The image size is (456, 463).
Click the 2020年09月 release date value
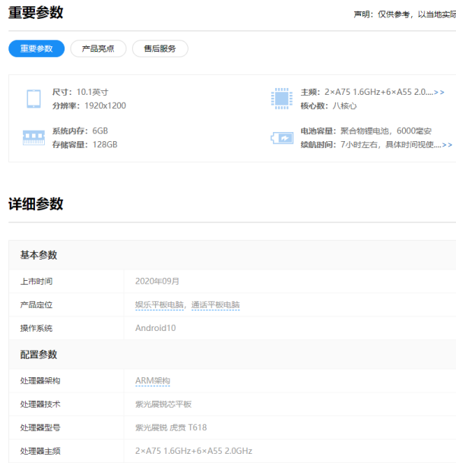[x=157, y=282]
